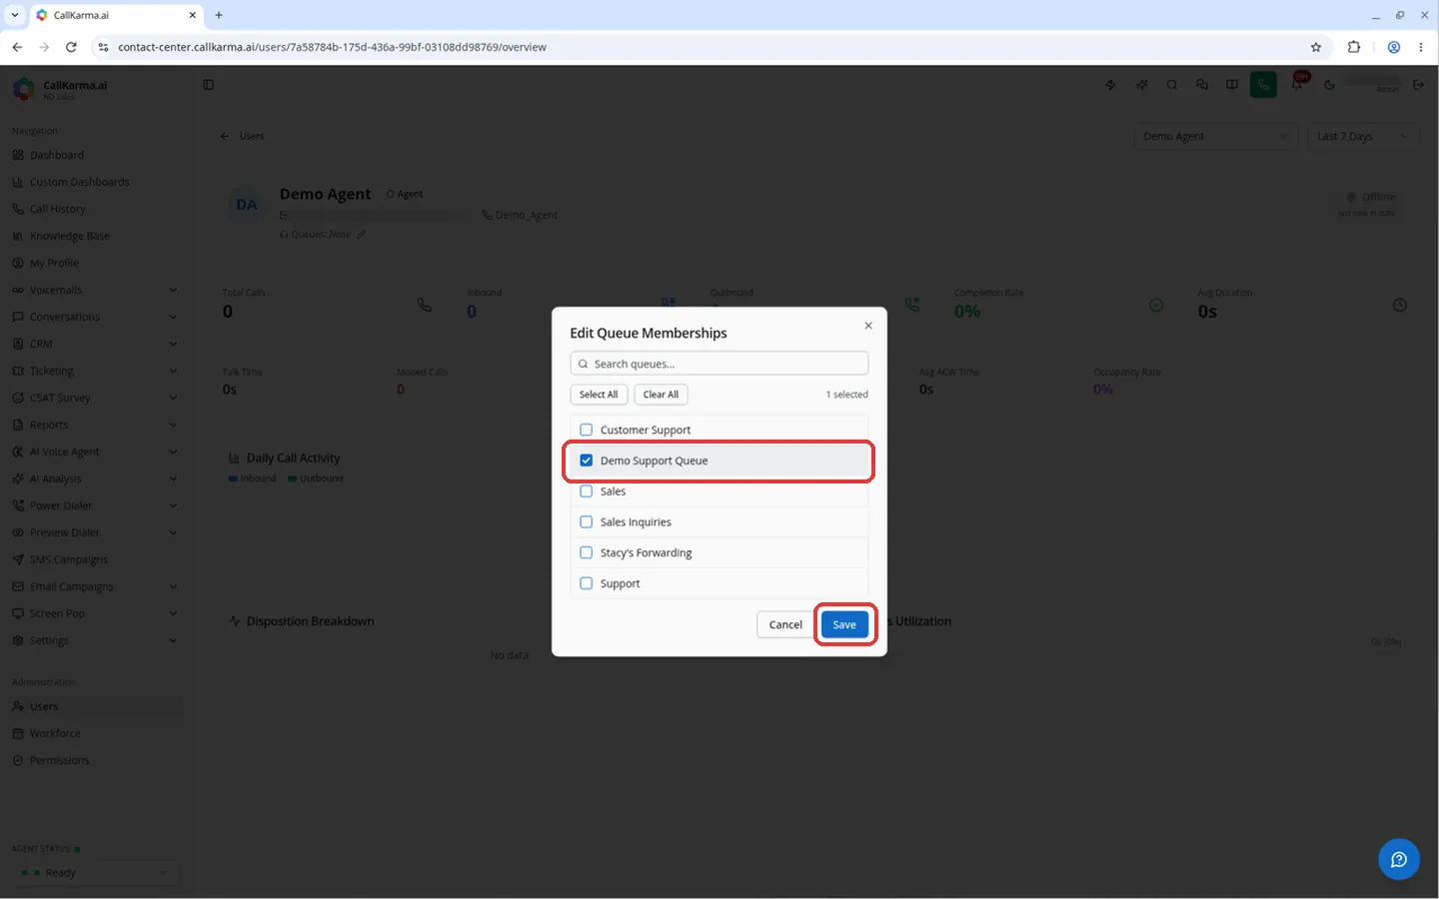Viewport: 1439px width, 899px height.
Task: Open the green phone dialer icon
Action: [x=1263, y=85]
